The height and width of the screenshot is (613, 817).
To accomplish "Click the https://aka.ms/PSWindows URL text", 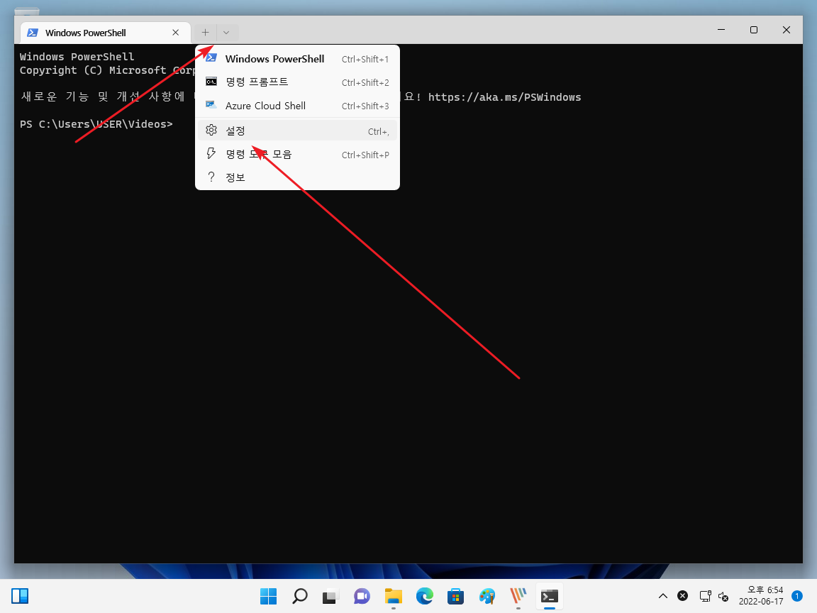I will [x=504, y=97].
